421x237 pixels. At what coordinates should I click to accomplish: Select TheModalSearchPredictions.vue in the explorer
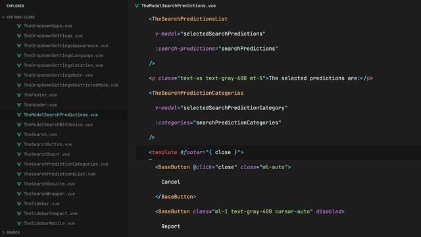61,115
